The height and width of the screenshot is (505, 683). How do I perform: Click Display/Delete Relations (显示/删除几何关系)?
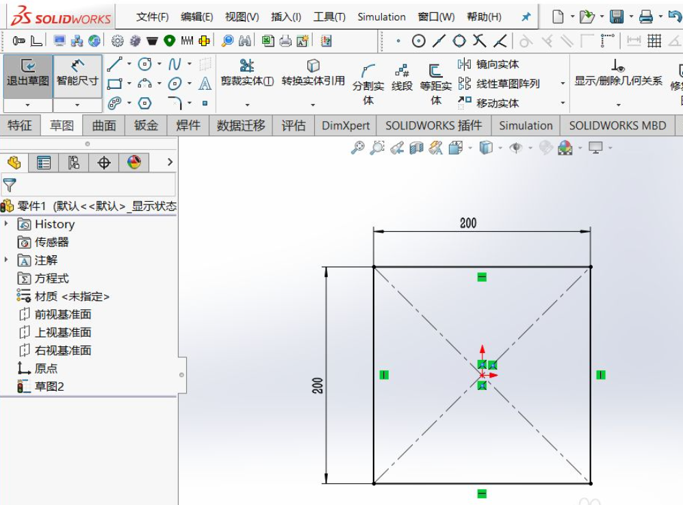618,73
